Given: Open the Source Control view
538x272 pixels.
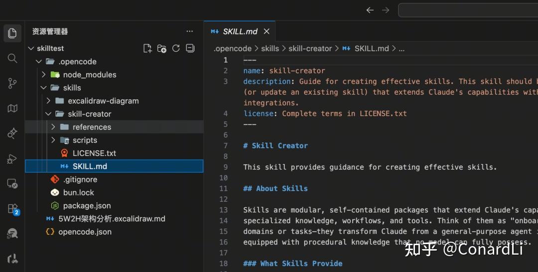Looking at the screenshot, I should 12,83.
